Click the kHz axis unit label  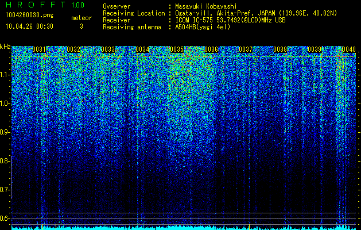(5, 47)
